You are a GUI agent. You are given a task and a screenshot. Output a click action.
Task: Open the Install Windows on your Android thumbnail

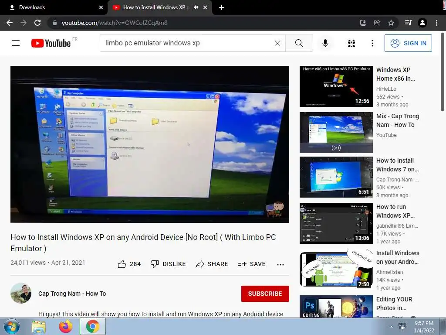coord(336,270)
